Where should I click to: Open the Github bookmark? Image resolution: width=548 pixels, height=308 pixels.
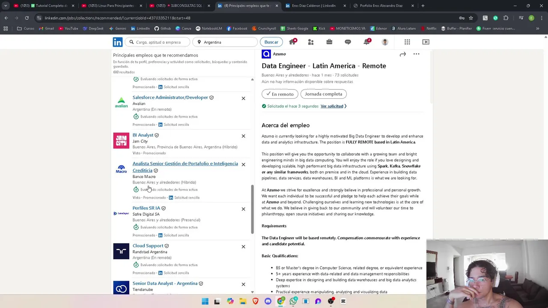[x=162, y=29]
